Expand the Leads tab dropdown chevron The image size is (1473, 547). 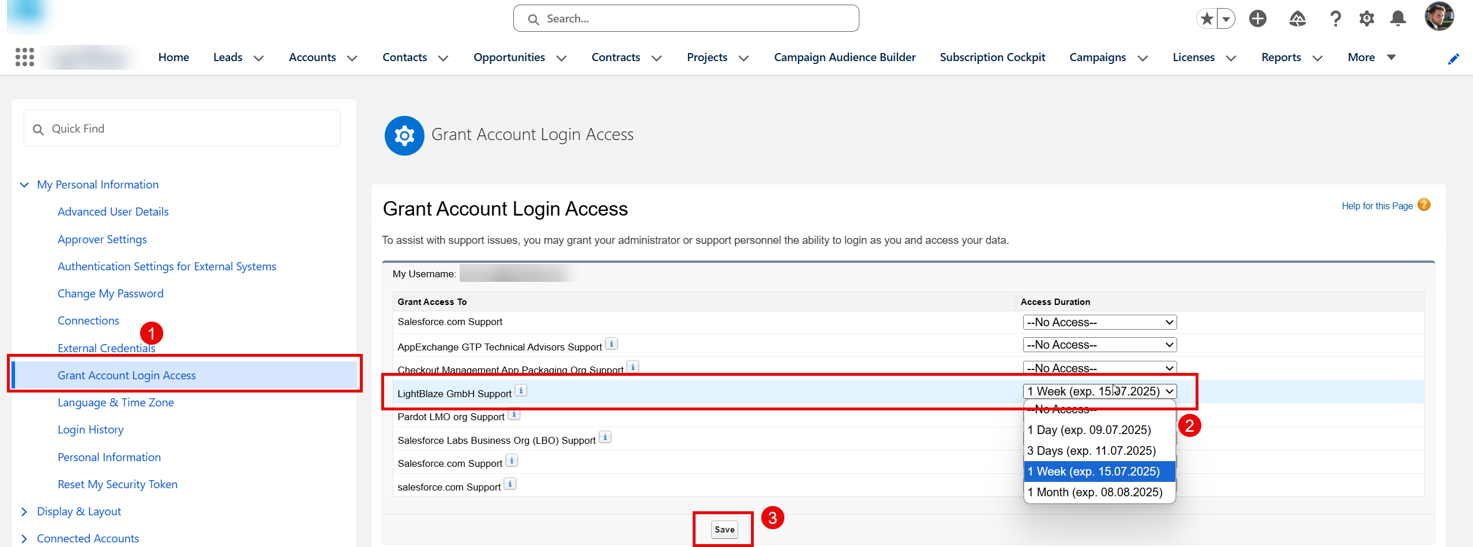tap(259, 58)
